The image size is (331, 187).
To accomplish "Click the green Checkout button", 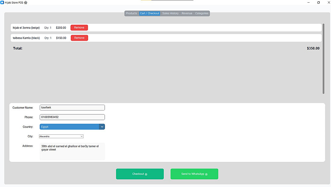I will click(140, 174).
